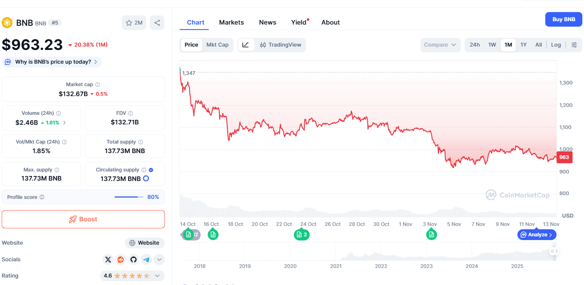Open the Telegram social icon

point(146,259)
